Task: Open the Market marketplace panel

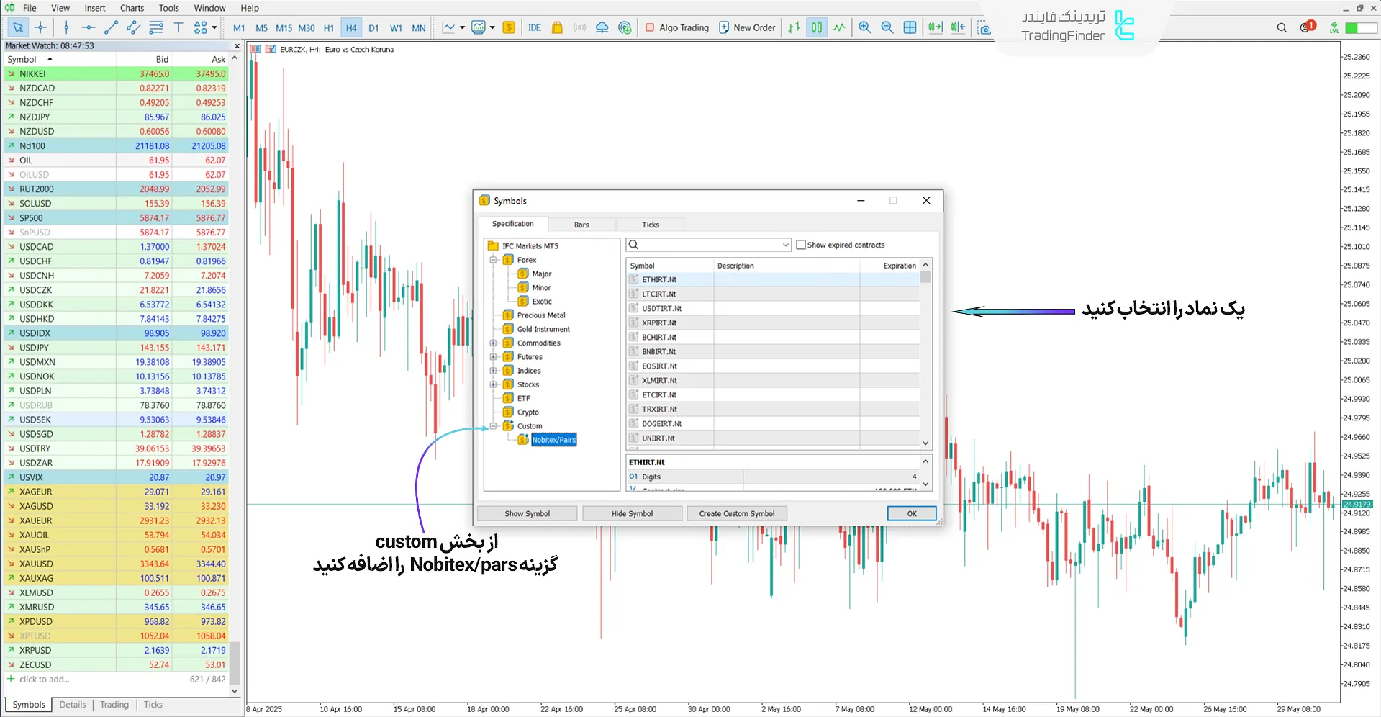Action: click(556, 27)
